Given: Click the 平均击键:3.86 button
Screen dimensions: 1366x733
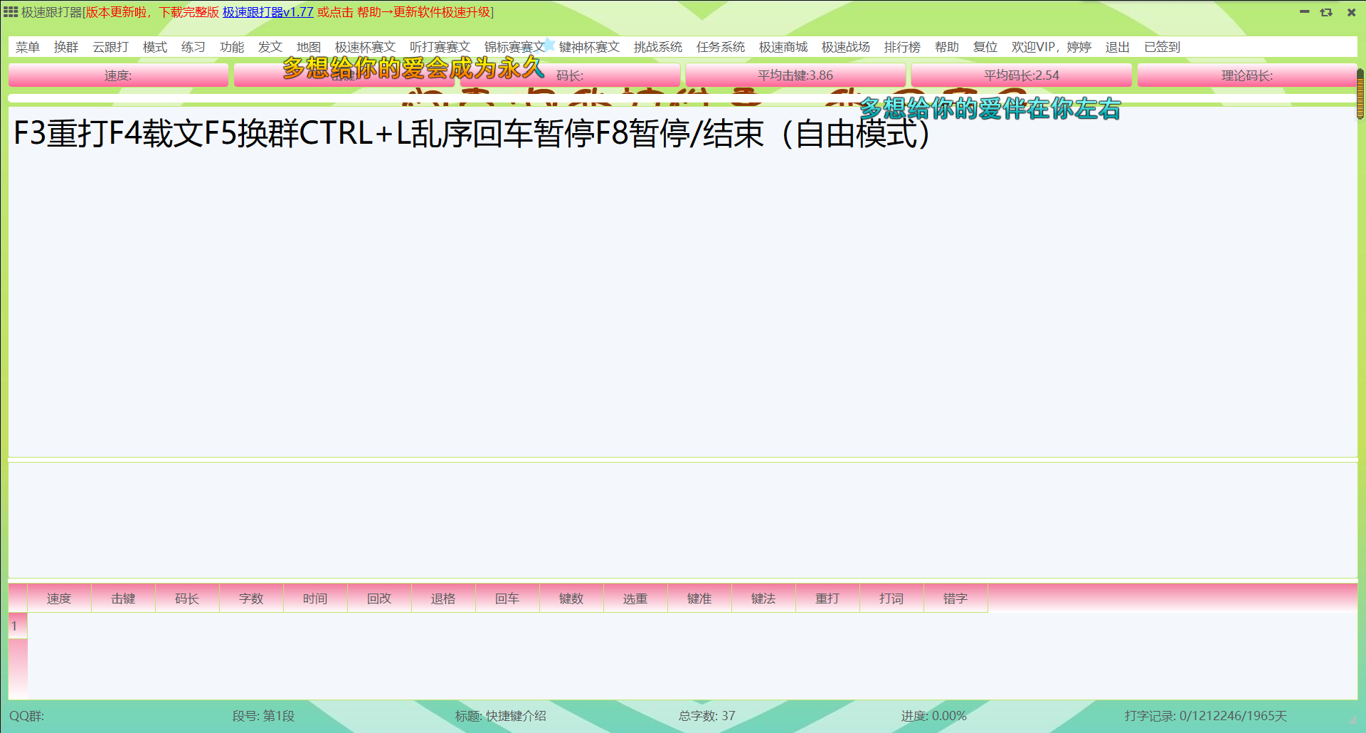Looking at the screenshot, I should coord(795,75).
